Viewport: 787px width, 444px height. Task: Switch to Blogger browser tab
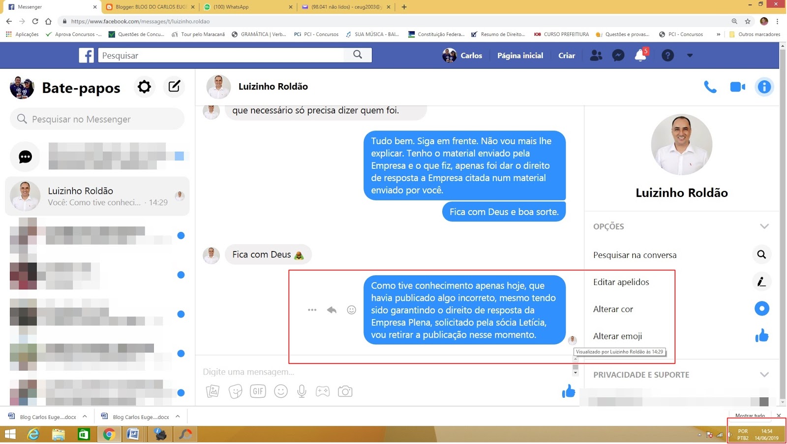[151, 7]
